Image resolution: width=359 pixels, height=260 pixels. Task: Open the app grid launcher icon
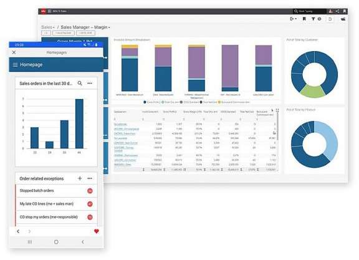point(49,11)
